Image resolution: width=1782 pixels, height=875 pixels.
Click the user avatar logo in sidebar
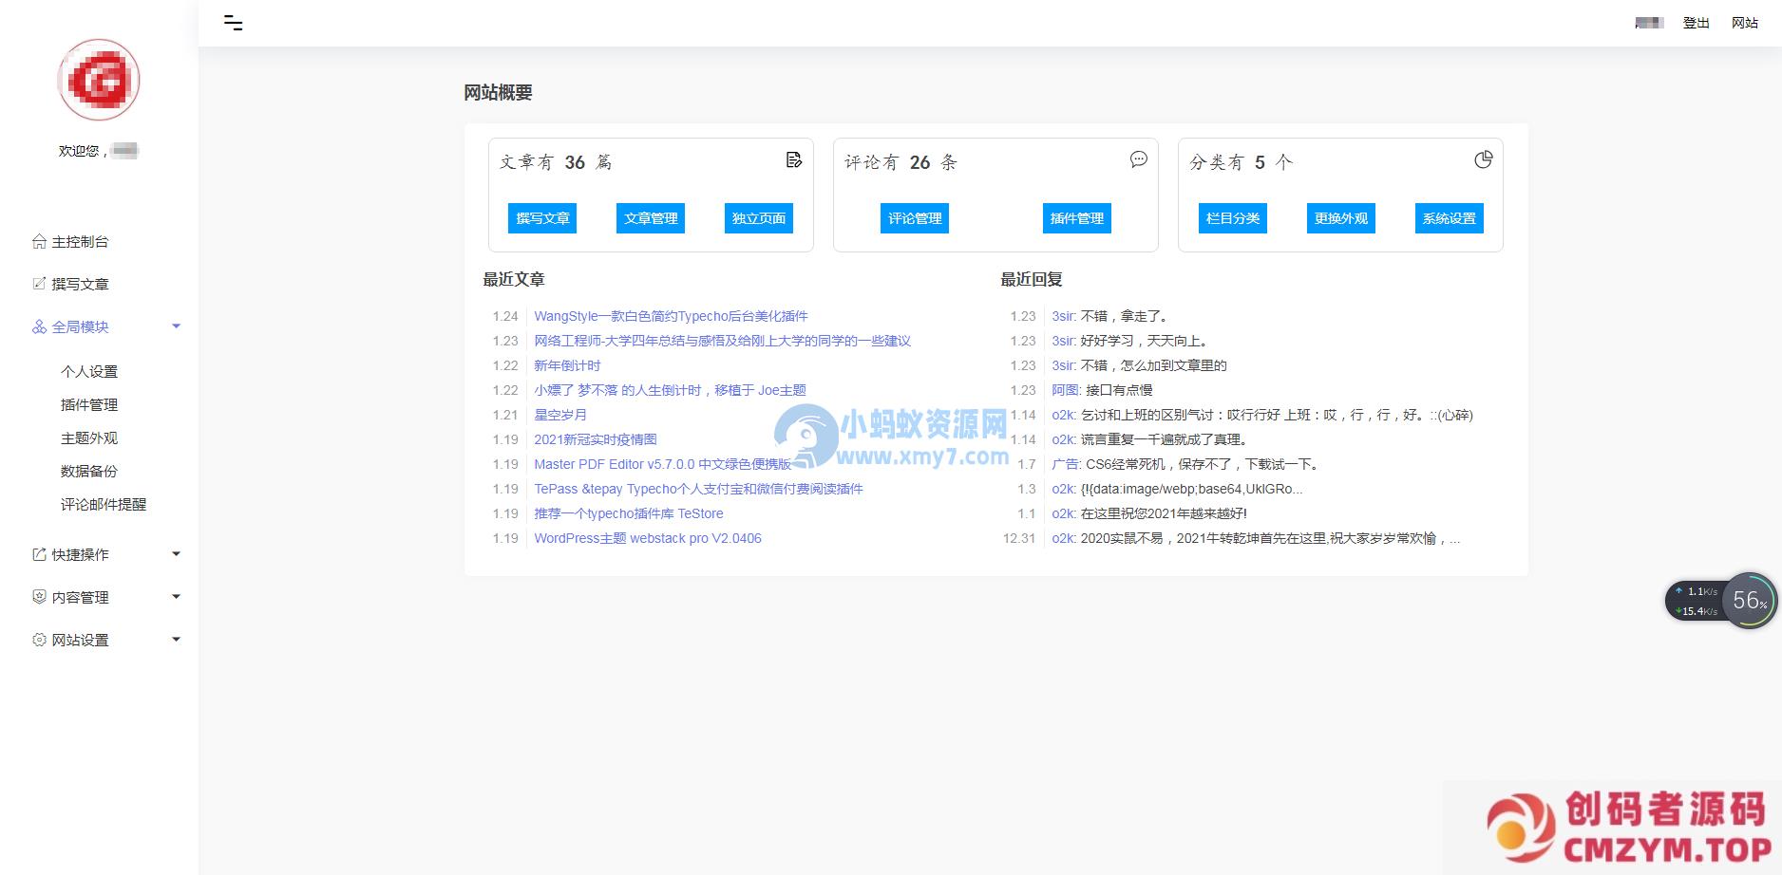(99, 80)
